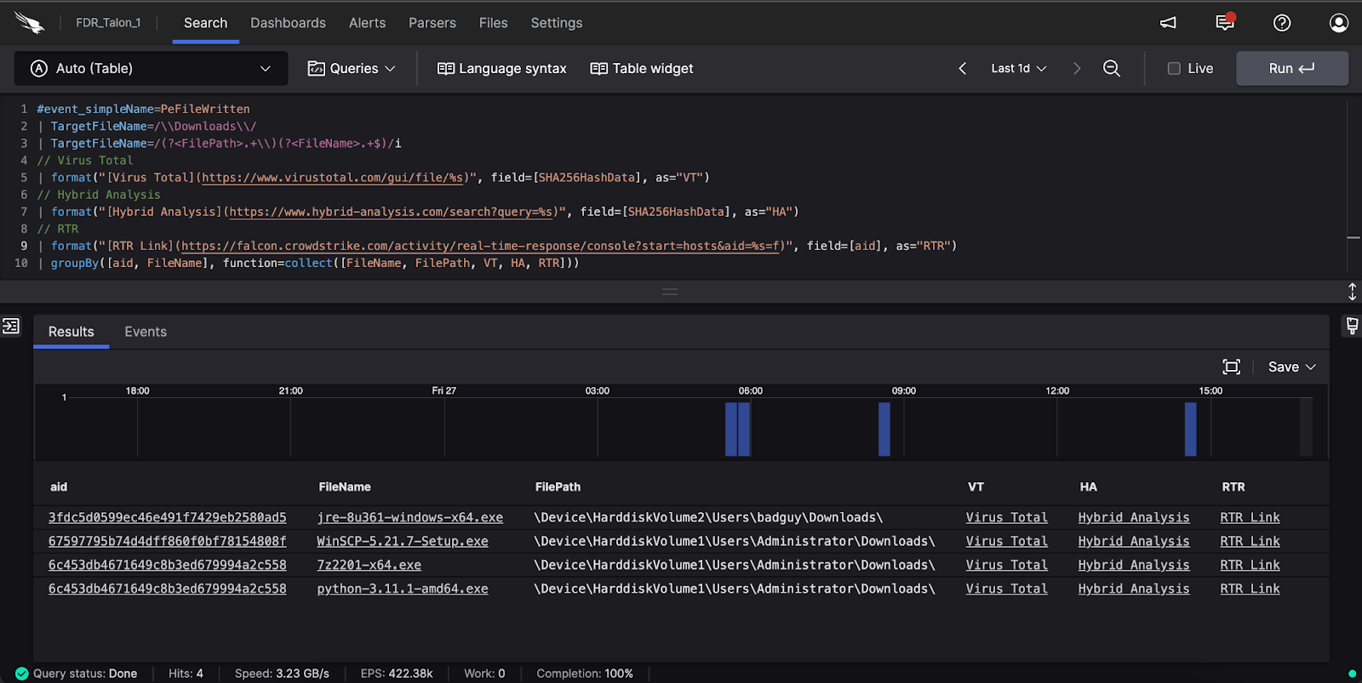Expand the Queries dropdown
The height and width of the screenshot is (683, 1362).
click(x=352, y=68)
